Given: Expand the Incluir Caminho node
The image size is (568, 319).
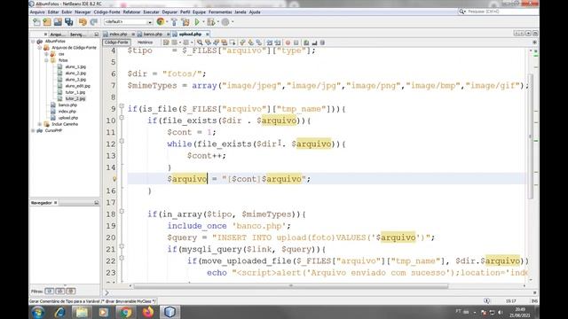Looking at the screenshot, I should point(40,124).
